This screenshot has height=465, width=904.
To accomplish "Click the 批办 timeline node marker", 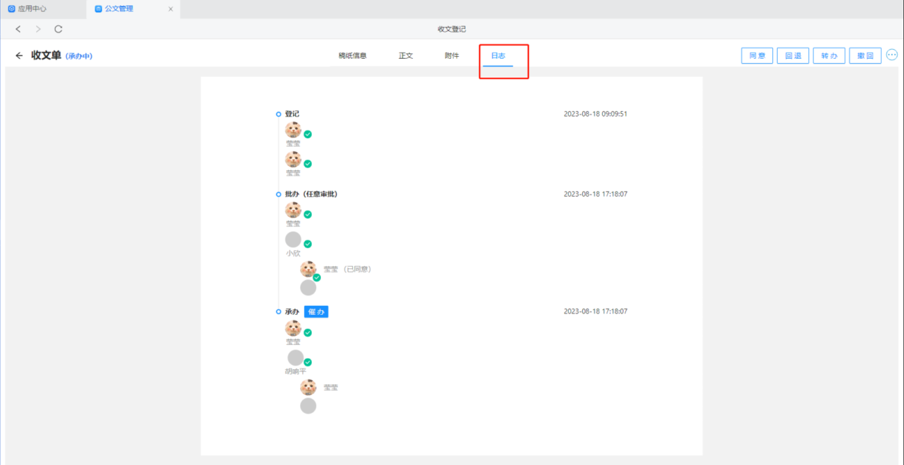I will 279,194.
